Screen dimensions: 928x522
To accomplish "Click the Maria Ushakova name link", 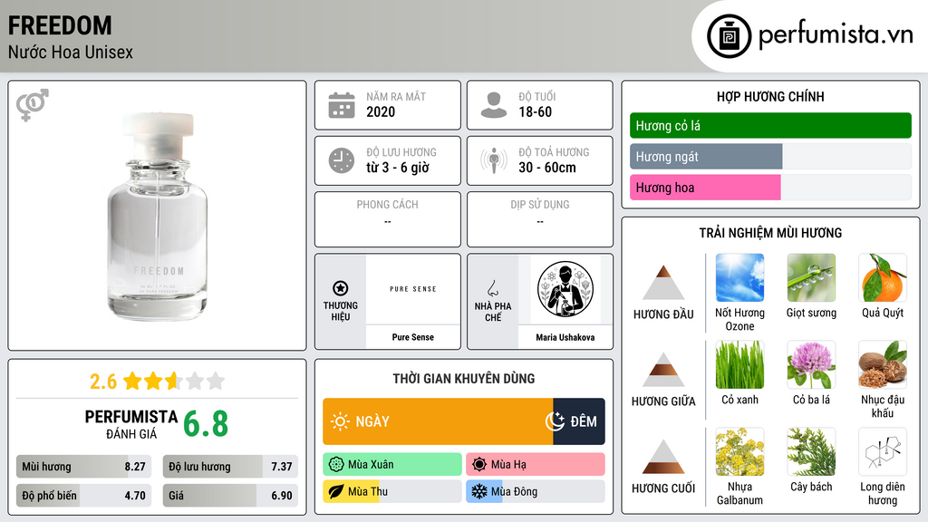I will (565, 337).
